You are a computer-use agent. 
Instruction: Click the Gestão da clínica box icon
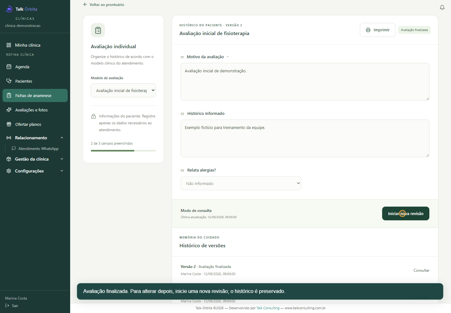(x=9, y=159)
